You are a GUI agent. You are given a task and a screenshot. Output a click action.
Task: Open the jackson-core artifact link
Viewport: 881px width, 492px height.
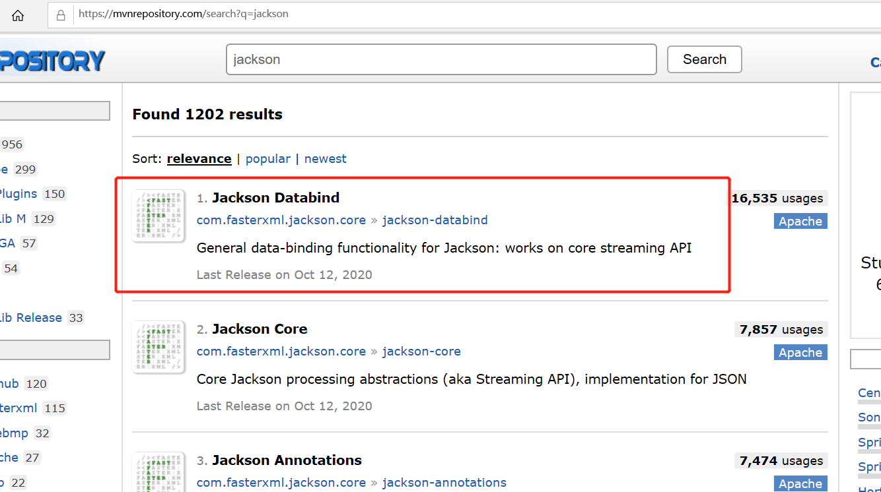point(421,352)
